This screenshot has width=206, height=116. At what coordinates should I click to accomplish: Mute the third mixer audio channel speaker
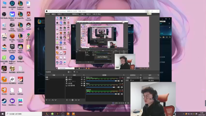pos(119,94)
